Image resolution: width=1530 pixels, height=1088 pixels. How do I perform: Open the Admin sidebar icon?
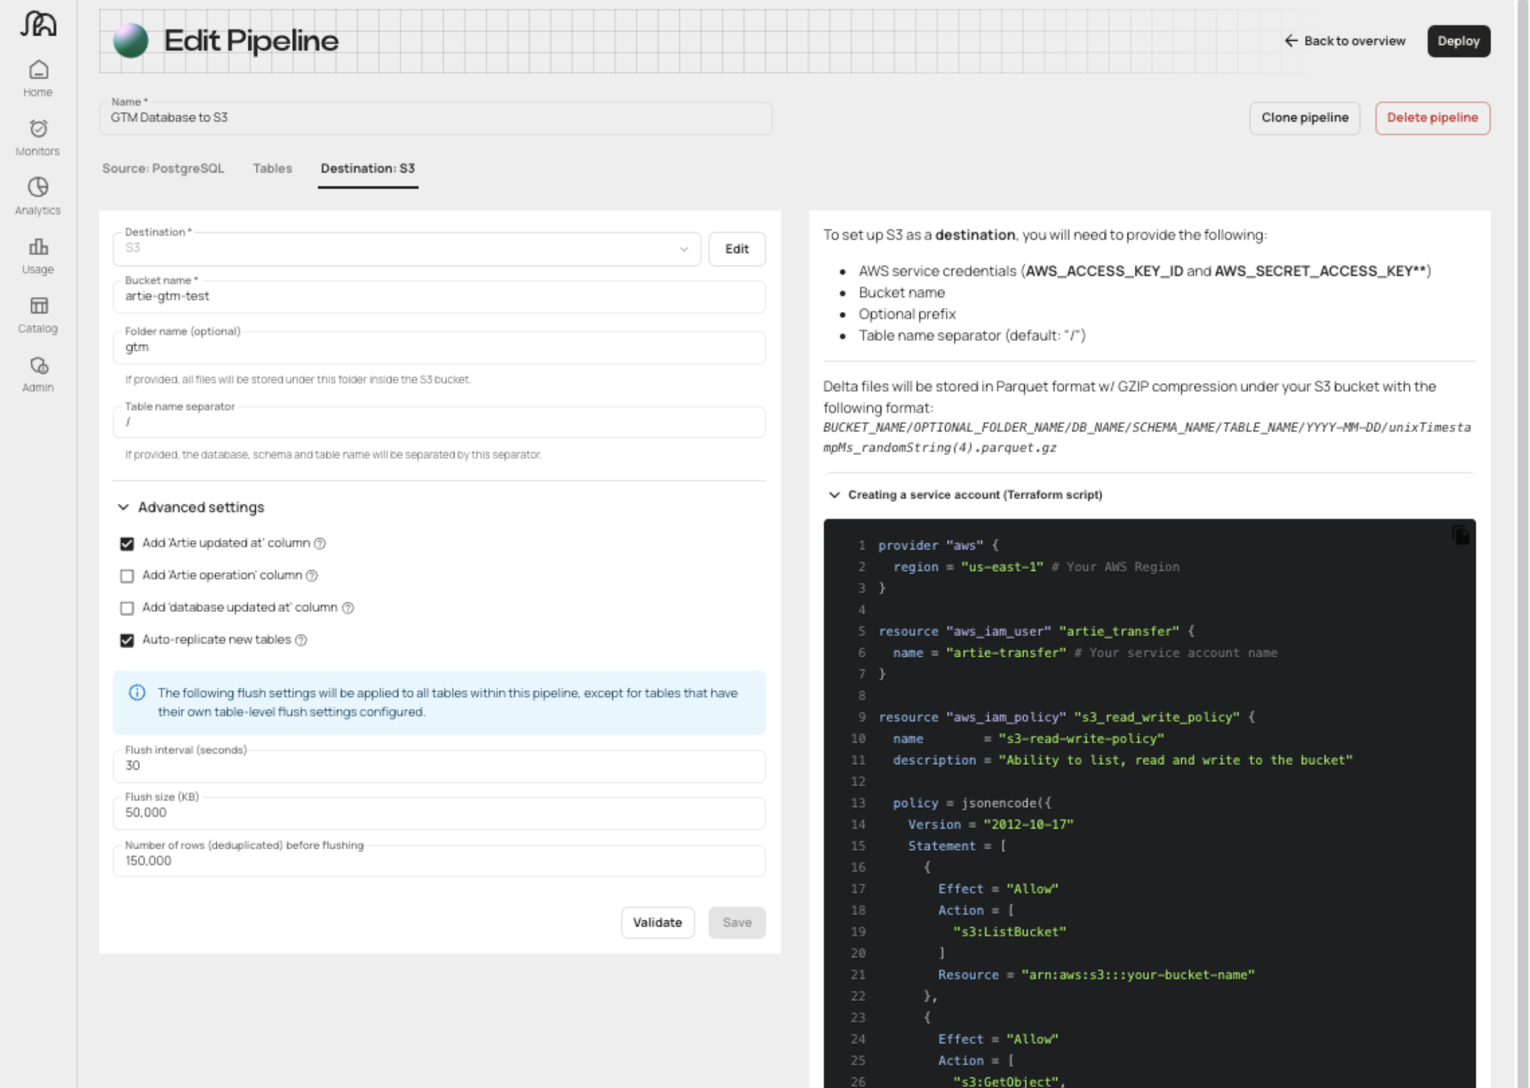38,366
